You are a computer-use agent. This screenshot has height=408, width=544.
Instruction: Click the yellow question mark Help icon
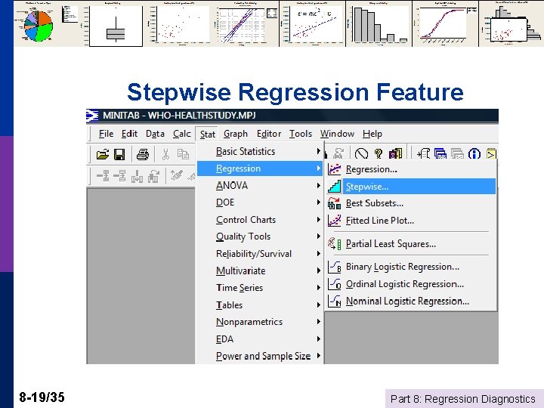379,153
